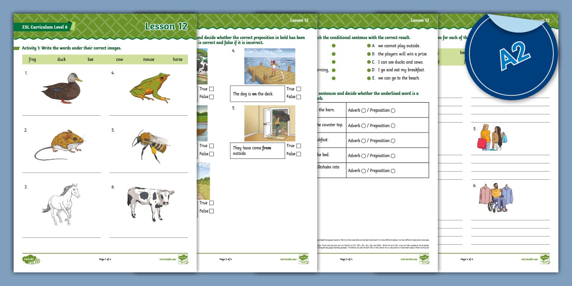Screen dimensions: 572x286
Task: Click the answer line beneath the duck
Action: tap(62, 115)
